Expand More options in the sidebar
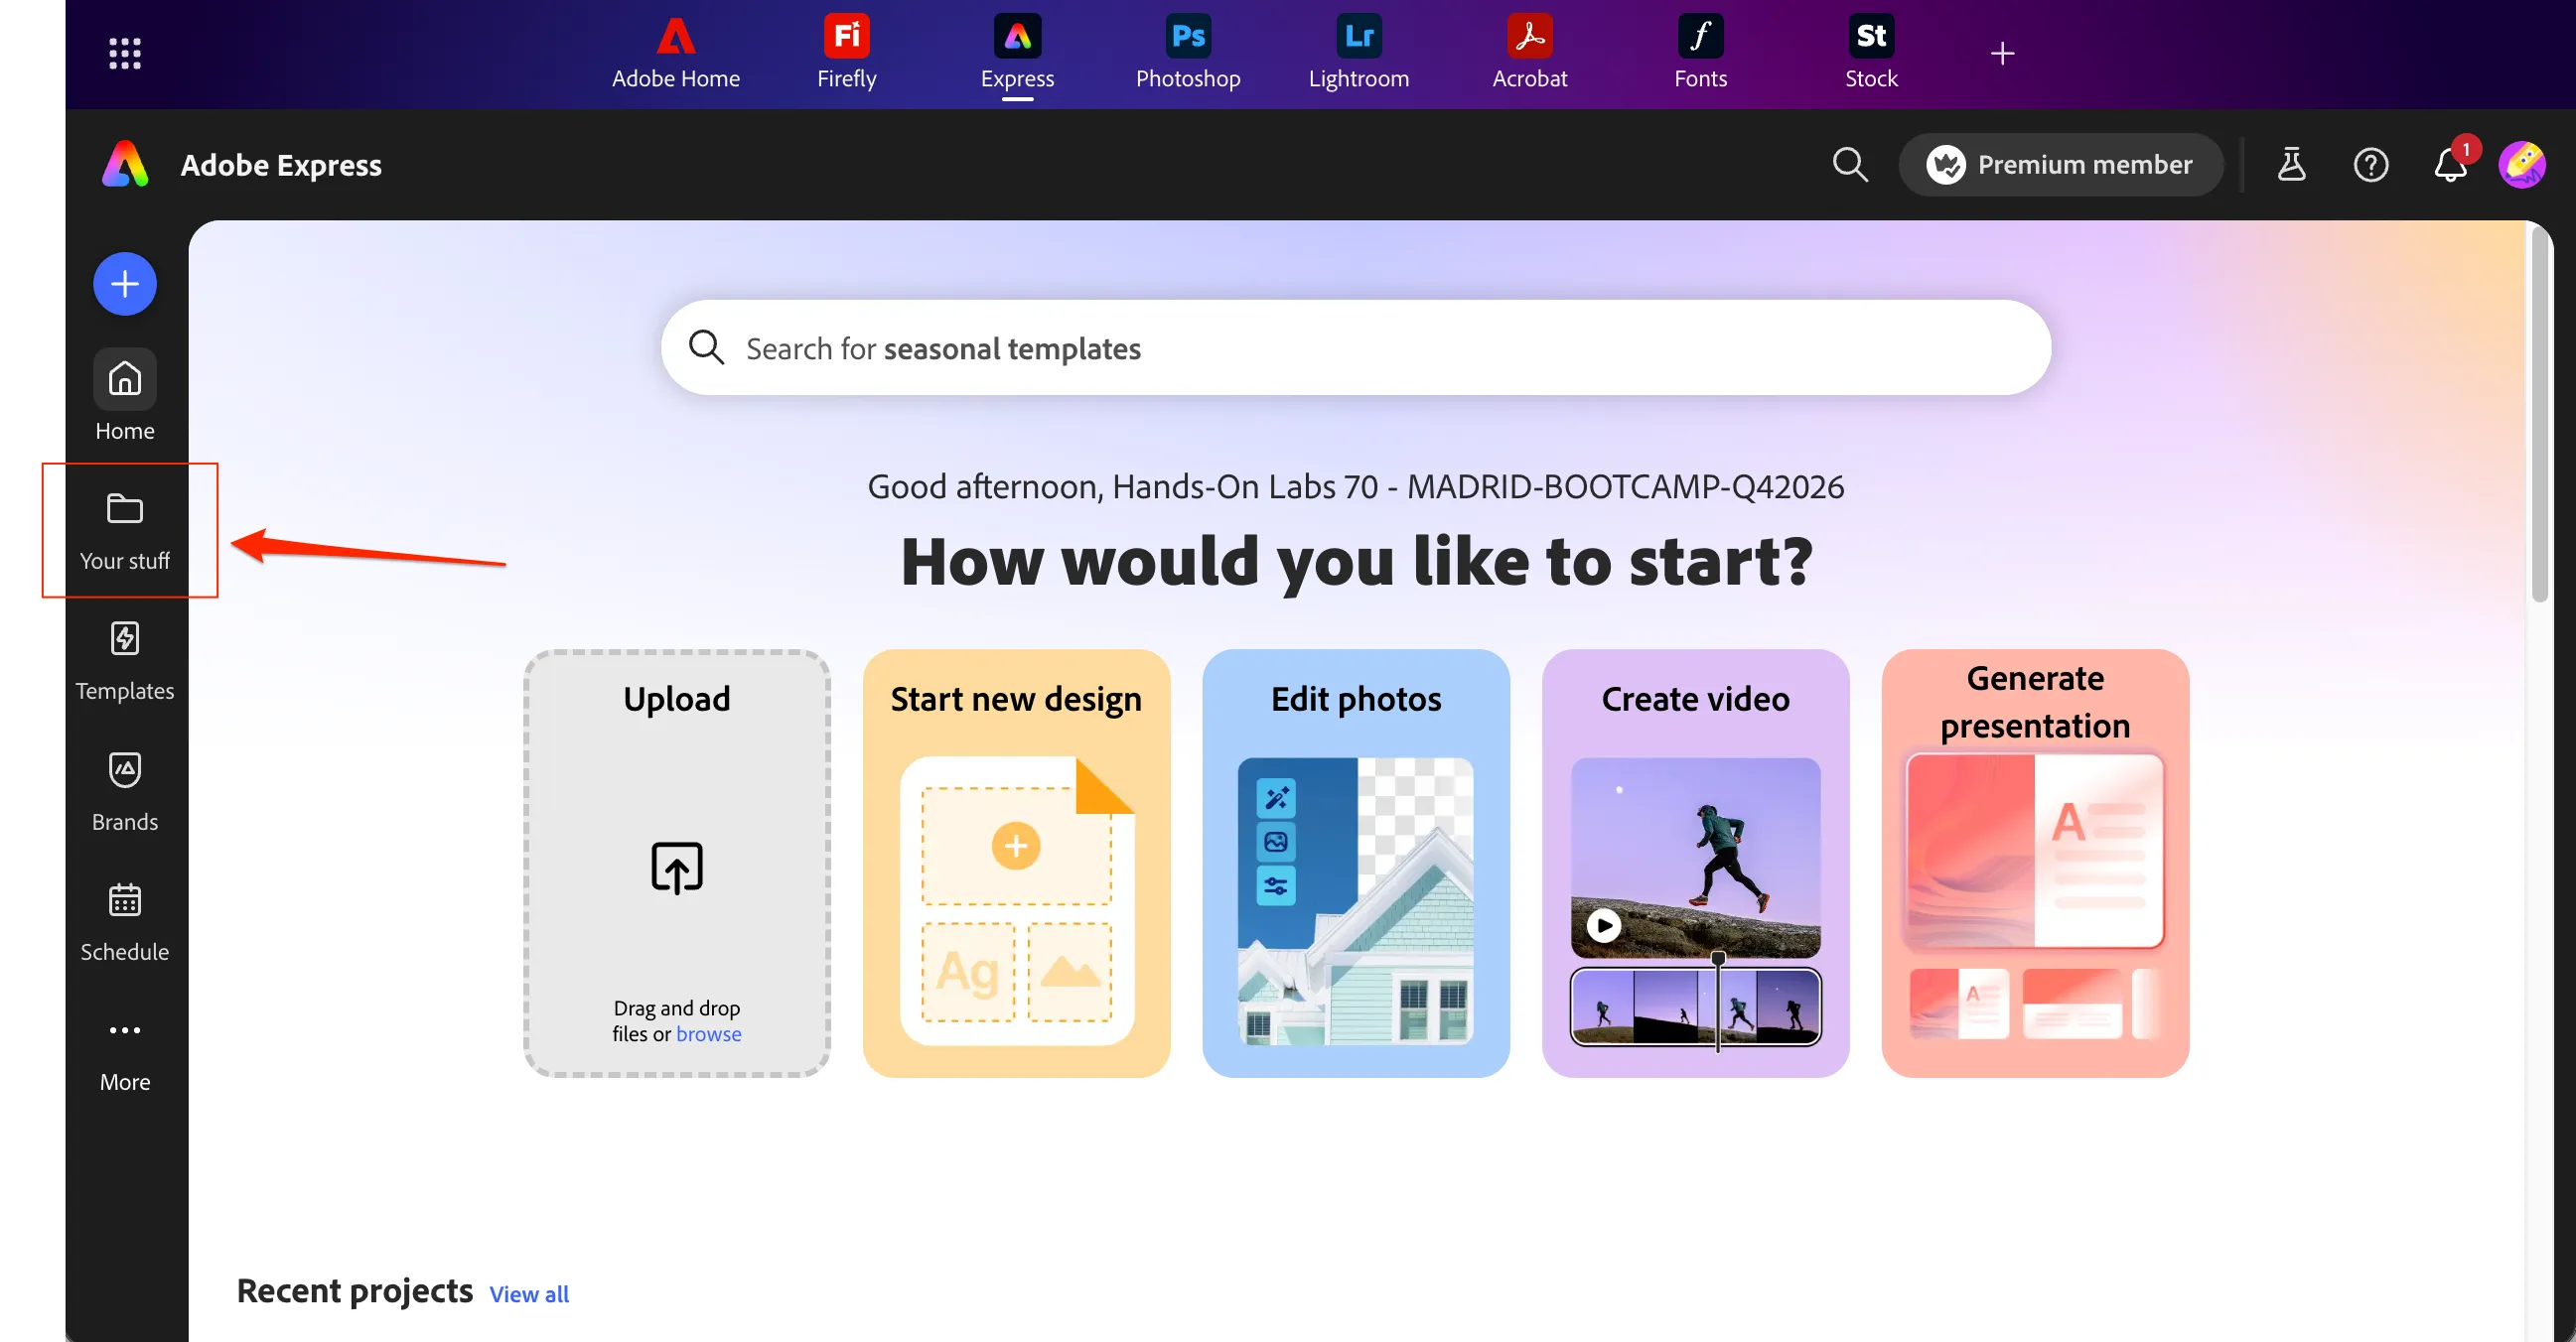The width and height of the screenshot is (2576, 1342). click(x=125, y=1053)
